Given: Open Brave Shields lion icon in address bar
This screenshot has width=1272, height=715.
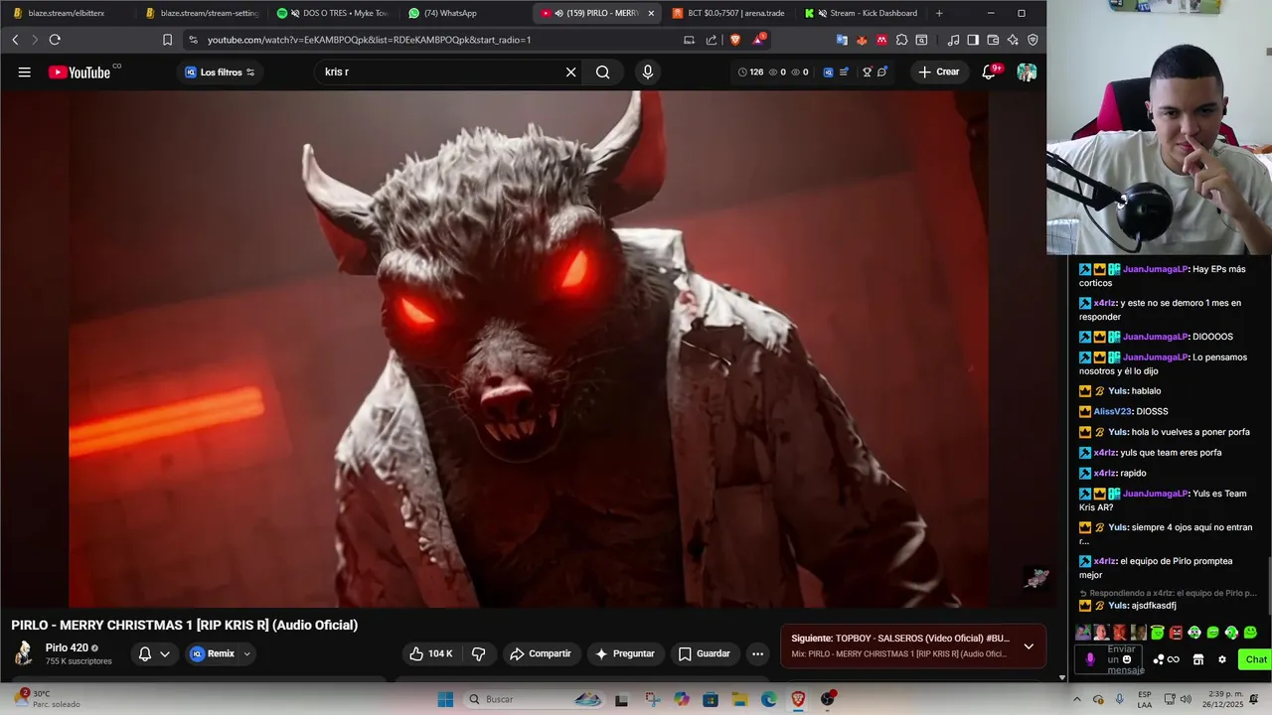Looking at the screenshot, I should tap(735, 40).
